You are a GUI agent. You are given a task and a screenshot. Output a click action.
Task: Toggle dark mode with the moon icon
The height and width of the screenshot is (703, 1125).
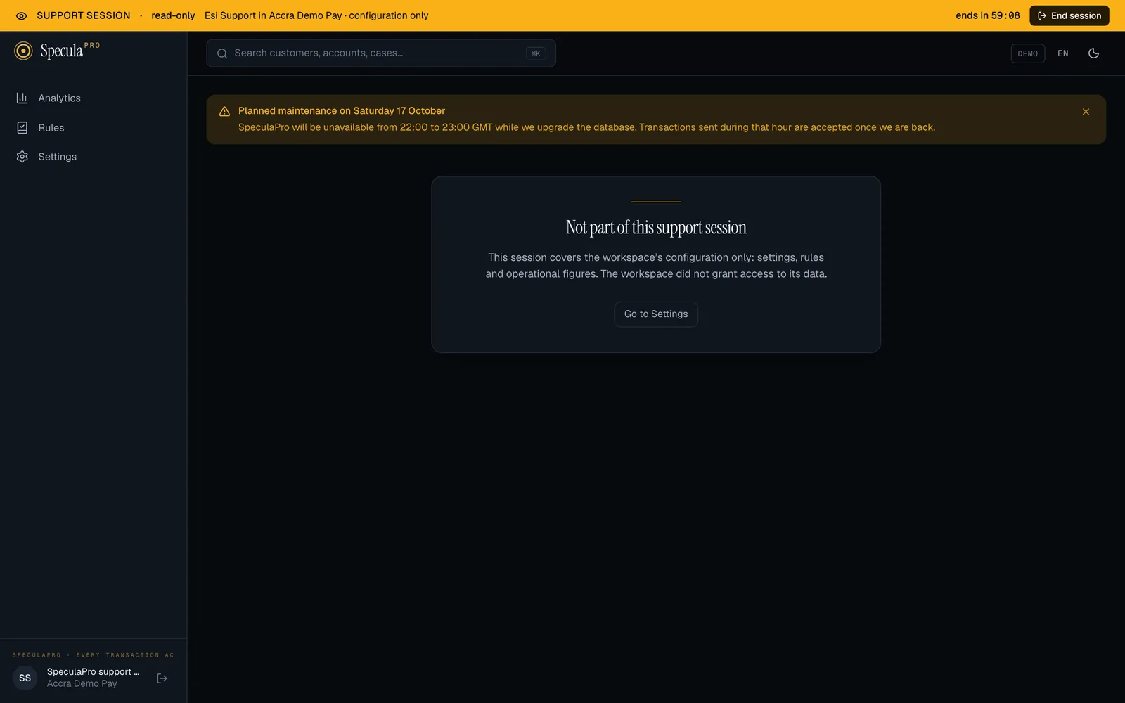tap(1093, 53)
